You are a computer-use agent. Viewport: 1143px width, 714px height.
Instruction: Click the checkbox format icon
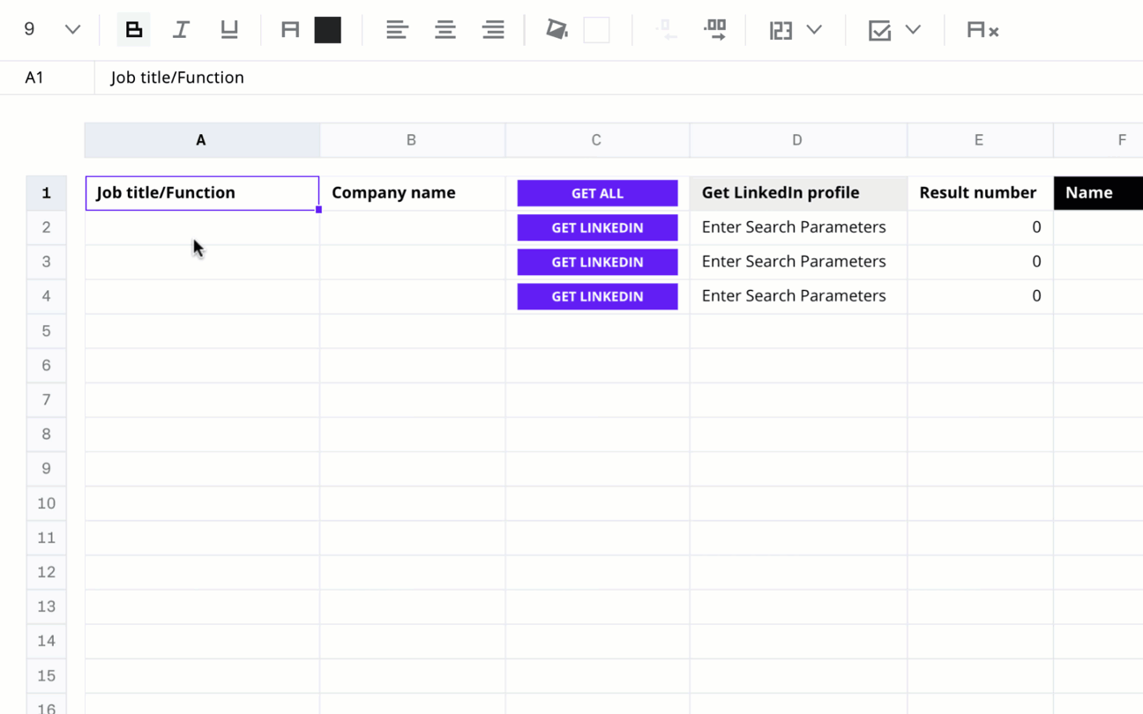[x=879, y=30]
